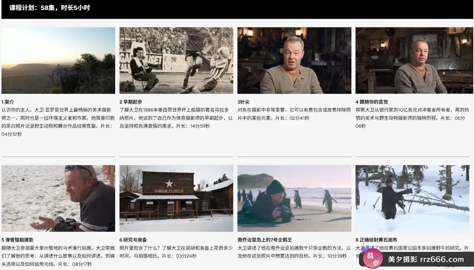The width and height of the screenshot is (474, 270).
Task: Click the lesson 3 description starting '对焦在摄影中非常重要'
Action: click(294, 114)
